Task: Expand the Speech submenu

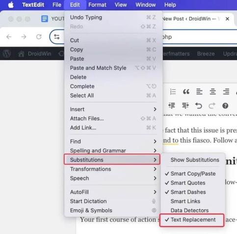Action: [x=113, y=178]
